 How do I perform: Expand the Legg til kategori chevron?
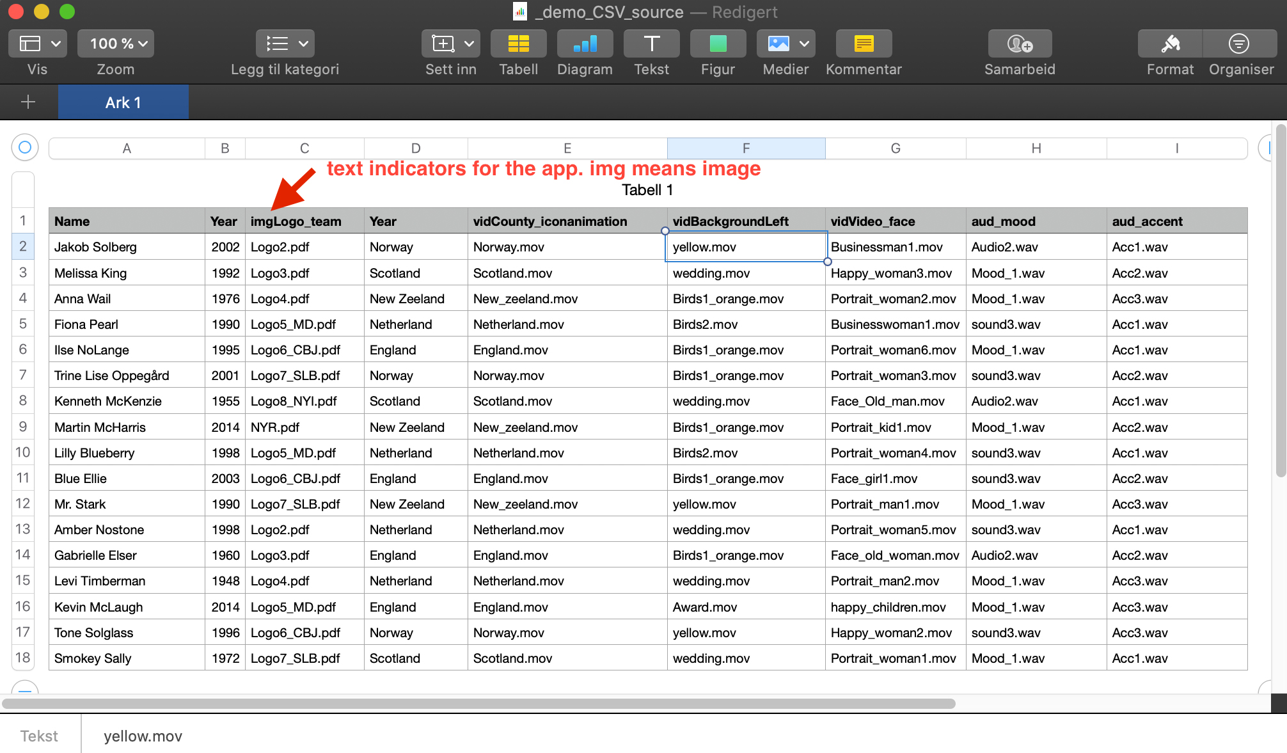tap(303, 44)
